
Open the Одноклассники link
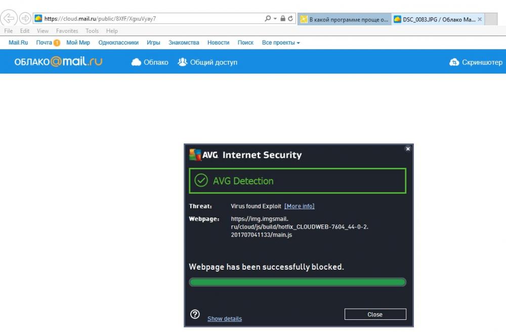118,43
